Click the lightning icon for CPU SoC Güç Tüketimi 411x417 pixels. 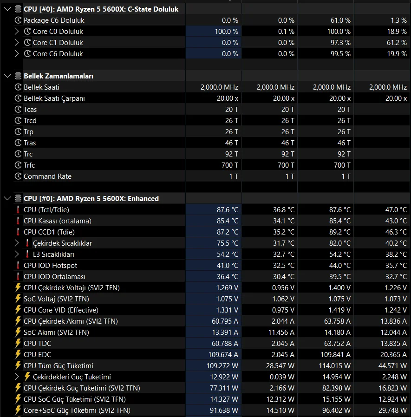[x=18, y=399]
